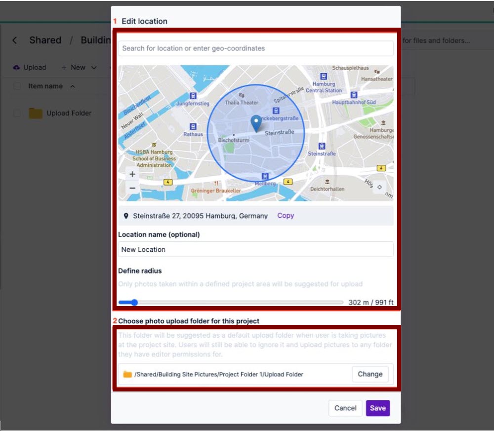Click the Define radius slider handle

(134, 302)
